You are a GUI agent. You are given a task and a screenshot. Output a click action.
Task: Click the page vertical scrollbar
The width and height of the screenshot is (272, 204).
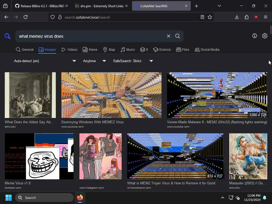point(271,30)
